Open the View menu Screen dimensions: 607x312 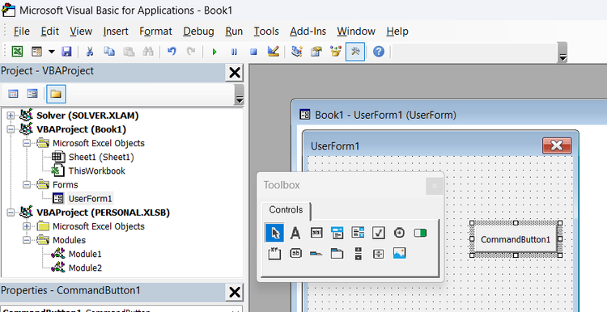point(81,32)
